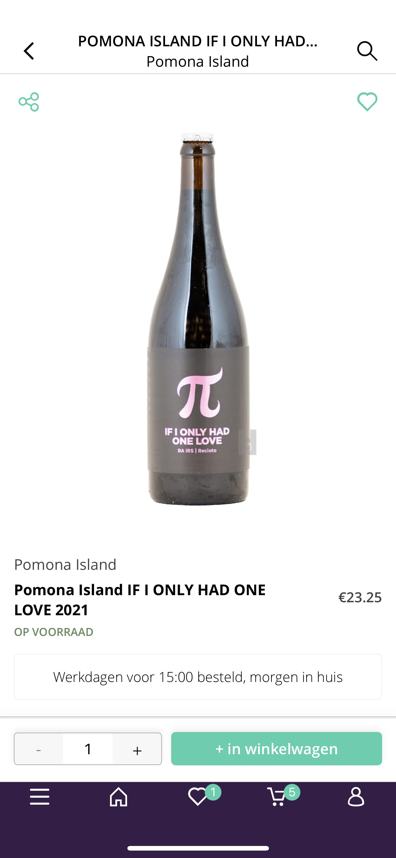Decrease quantity with minus button
Screen dimensions: 396x858
click(39, 749)
